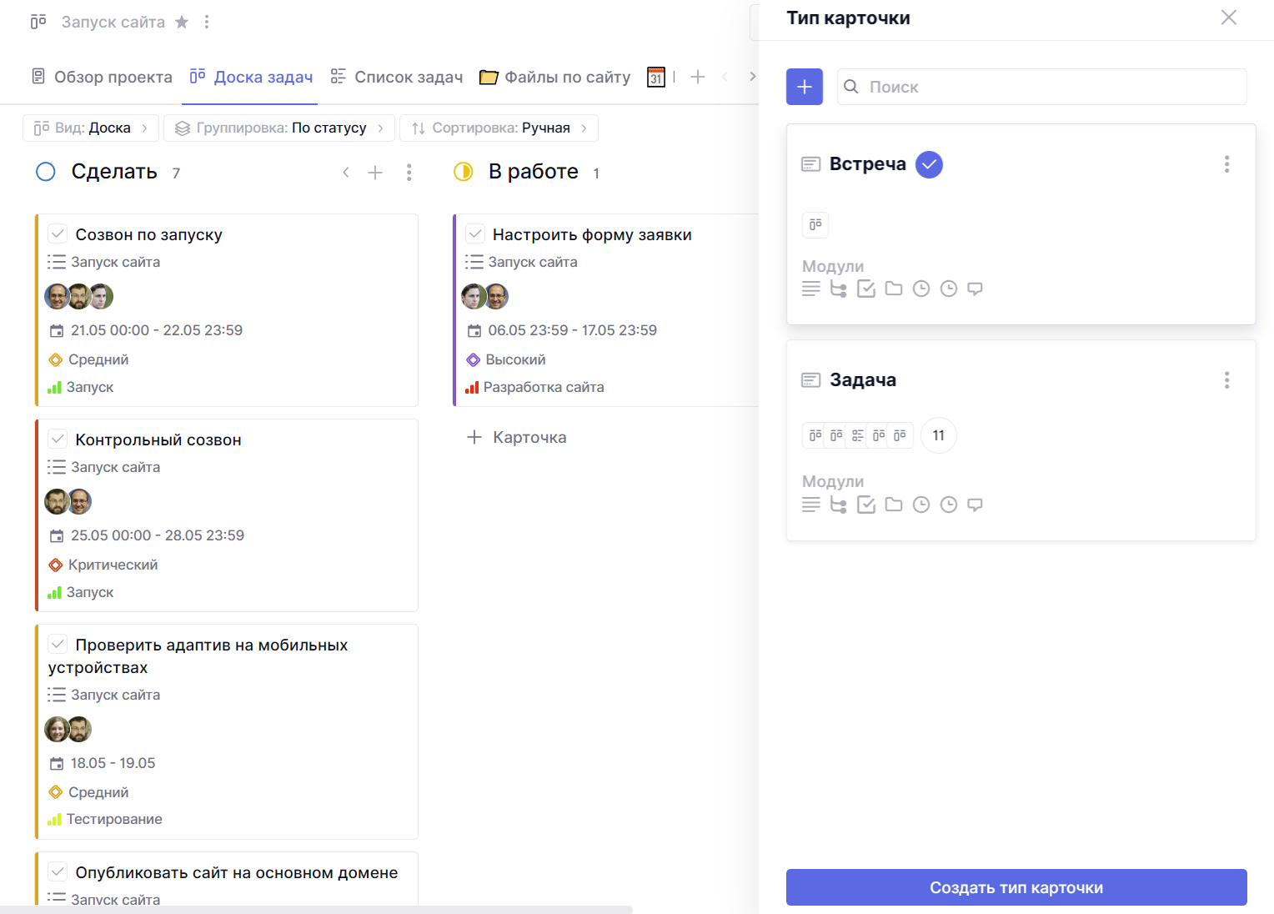Screen dimensions: 1274x914
Task: Show more tabs with the right arrow
Action: pyautogui.click(x=752, y=77)
